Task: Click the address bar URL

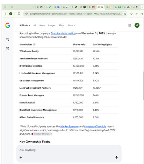Action: click(x=76, y=14)
